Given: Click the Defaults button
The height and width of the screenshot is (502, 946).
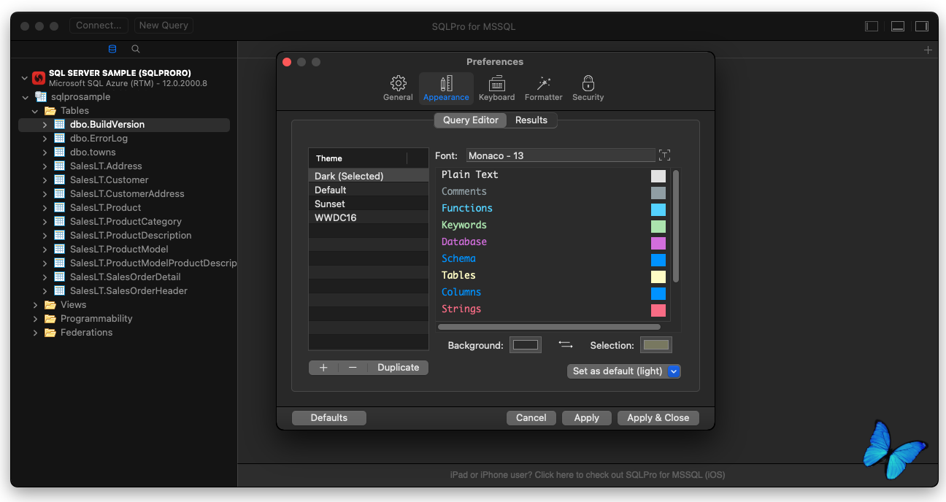Looking at the screenshot, I should (x=329, y=418).
